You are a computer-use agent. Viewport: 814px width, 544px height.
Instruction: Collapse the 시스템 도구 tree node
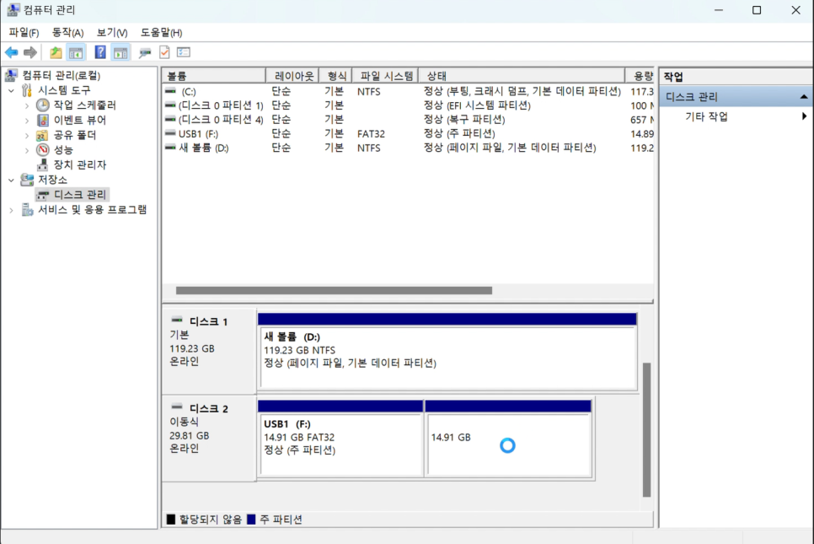(x=12, y=91)
